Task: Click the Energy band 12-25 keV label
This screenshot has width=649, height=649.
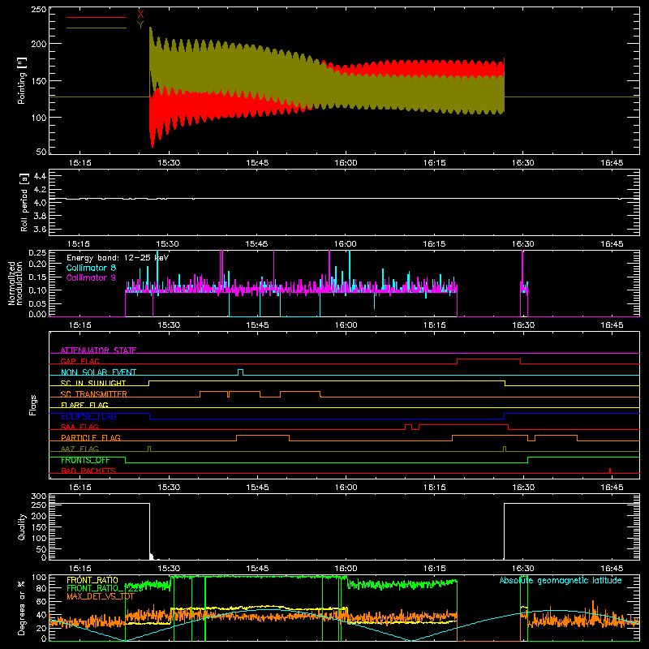Action: pos(118,258)
